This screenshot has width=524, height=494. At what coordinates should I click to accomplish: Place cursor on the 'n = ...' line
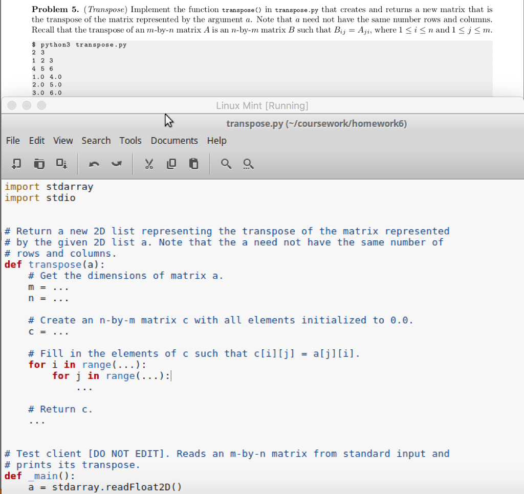coord(49,298)
